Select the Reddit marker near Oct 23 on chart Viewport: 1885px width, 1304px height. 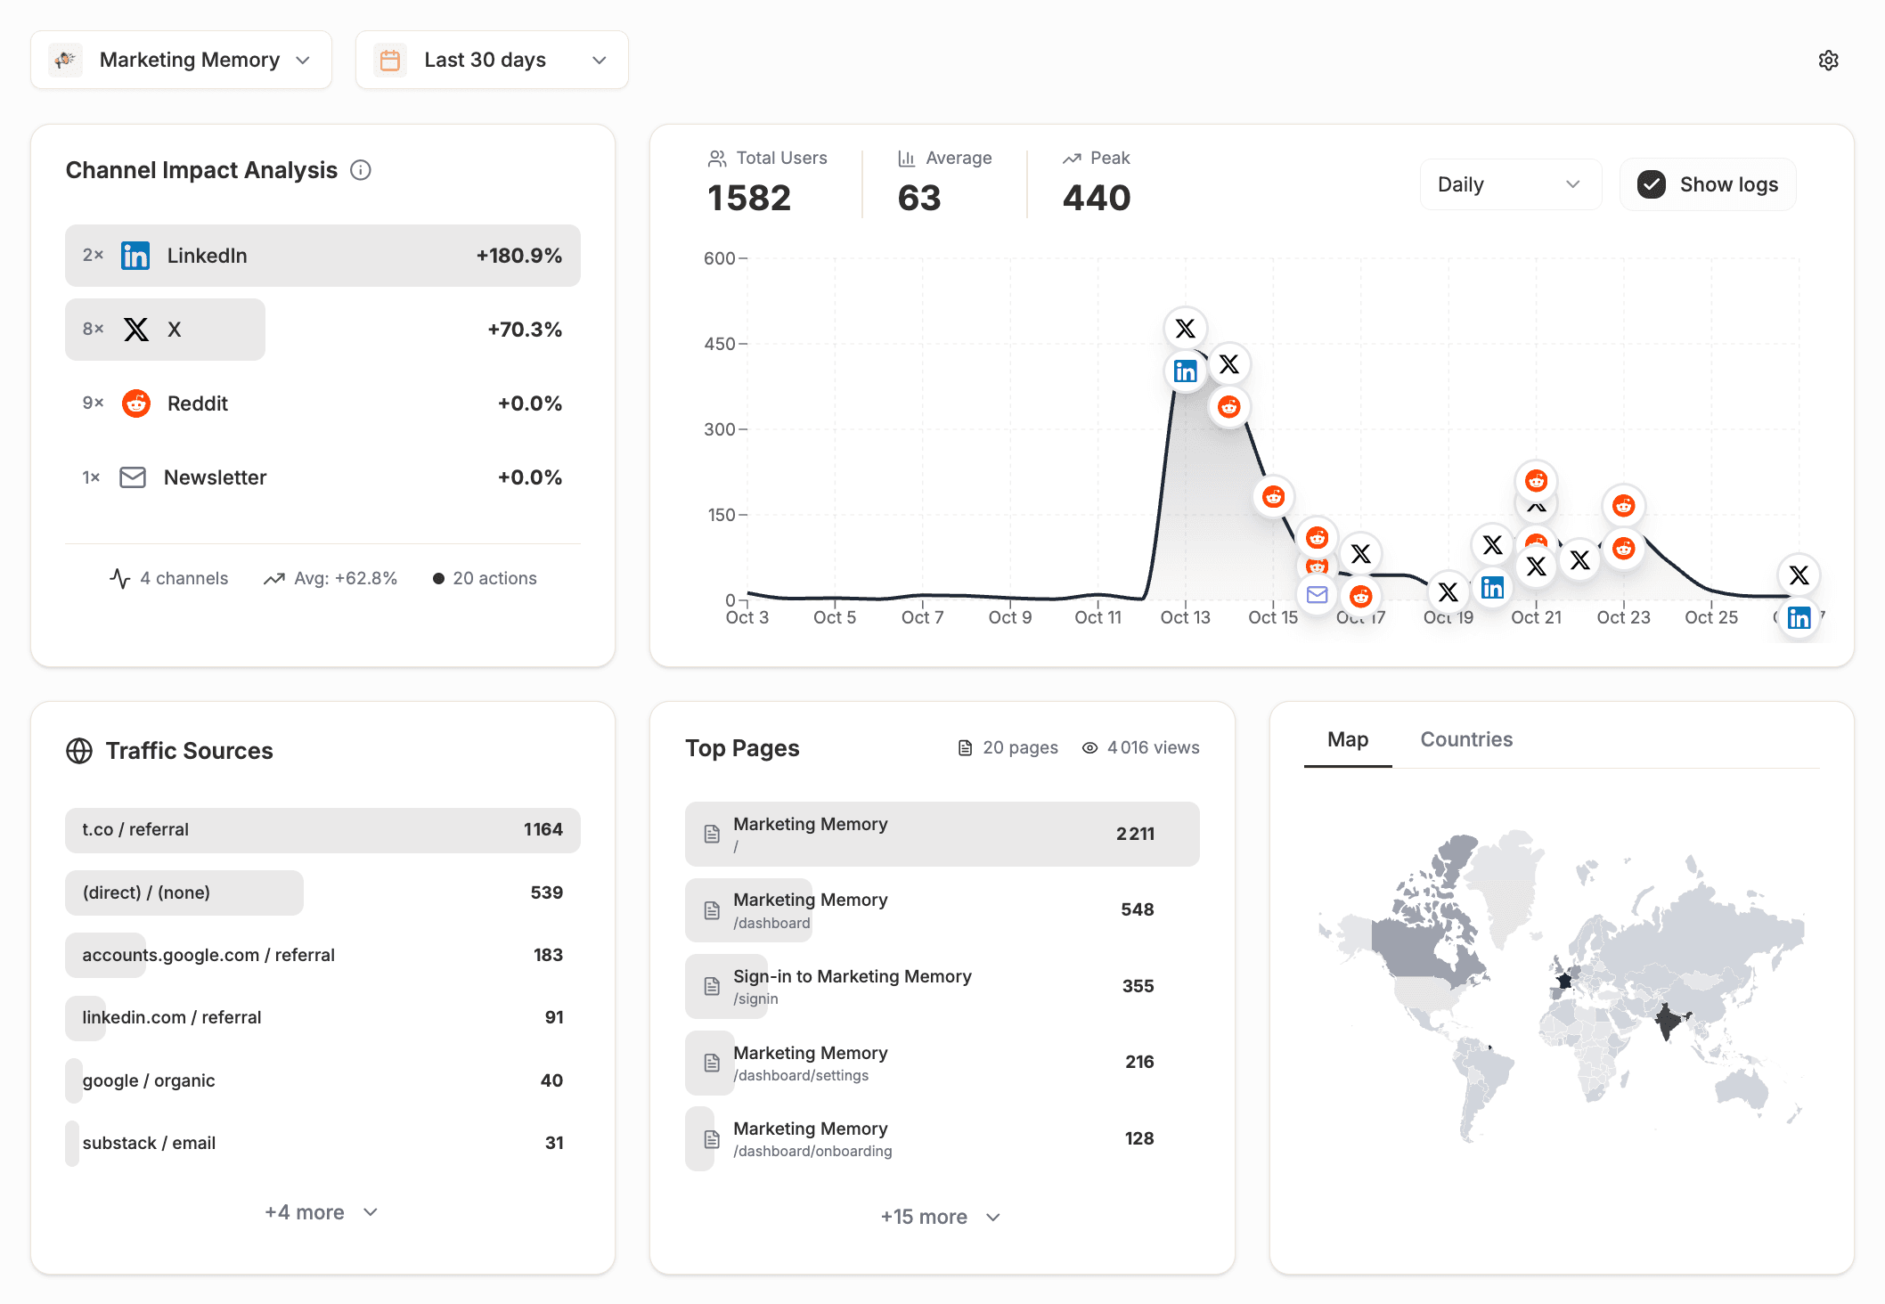1623,505
